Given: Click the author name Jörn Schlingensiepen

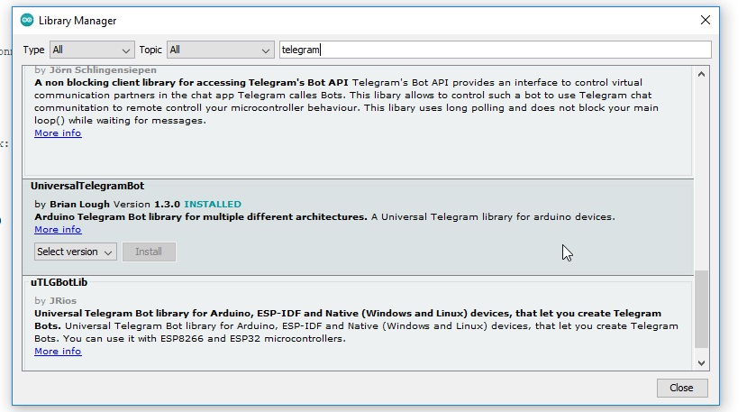Looking at the screenshot, I should click(103, 70).
